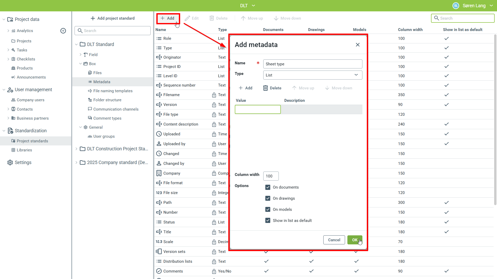Click the lock icon on Filename row

tap(214, 95)
